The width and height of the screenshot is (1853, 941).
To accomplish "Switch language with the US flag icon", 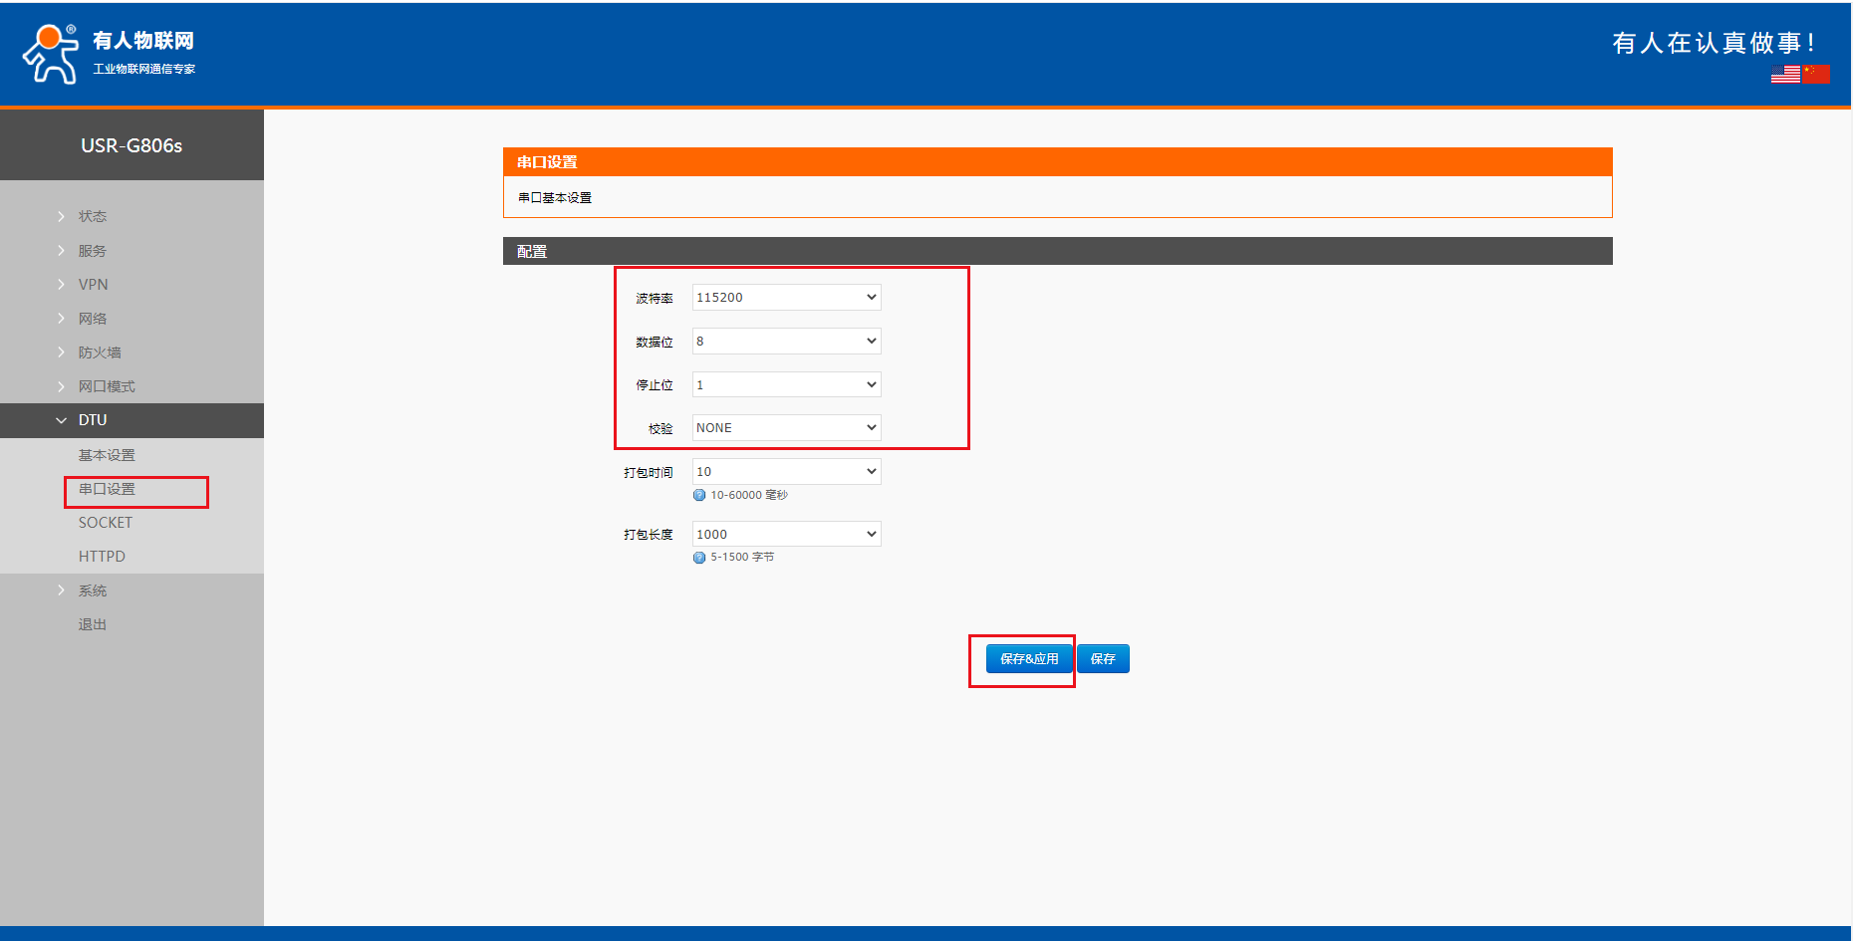I will tap(1785, 74).
